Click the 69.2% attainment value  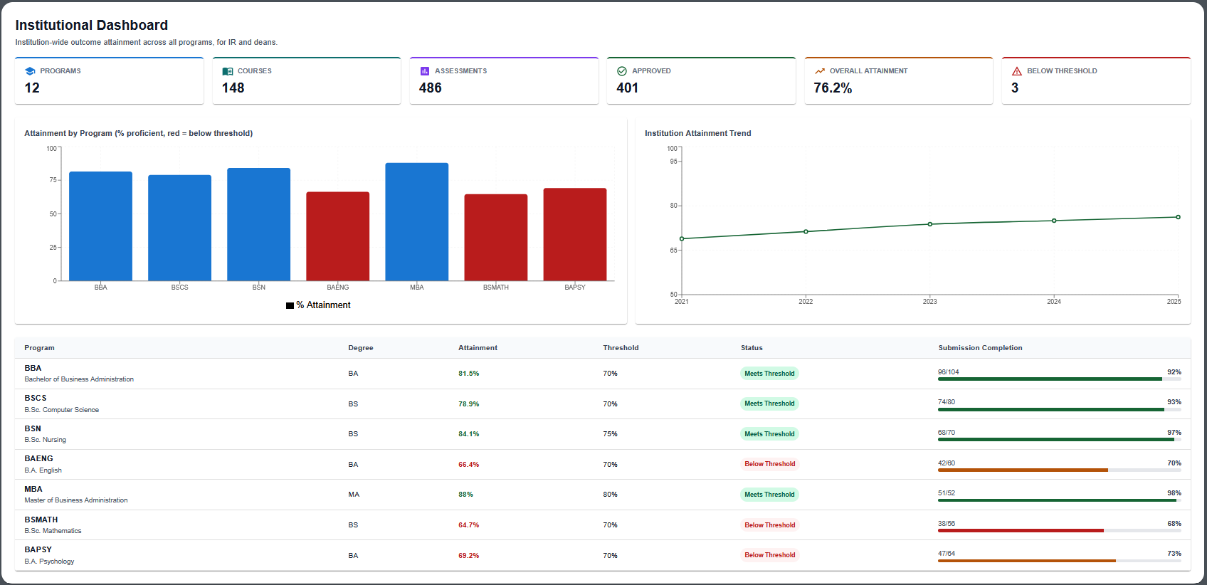[x=469, y=556]
